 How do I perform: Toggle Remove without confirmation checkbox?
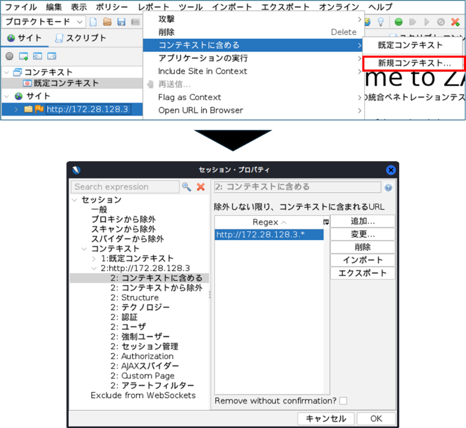(x=343, y=401)
